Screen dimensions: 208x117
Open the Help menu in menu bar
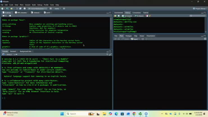point(57,5)
